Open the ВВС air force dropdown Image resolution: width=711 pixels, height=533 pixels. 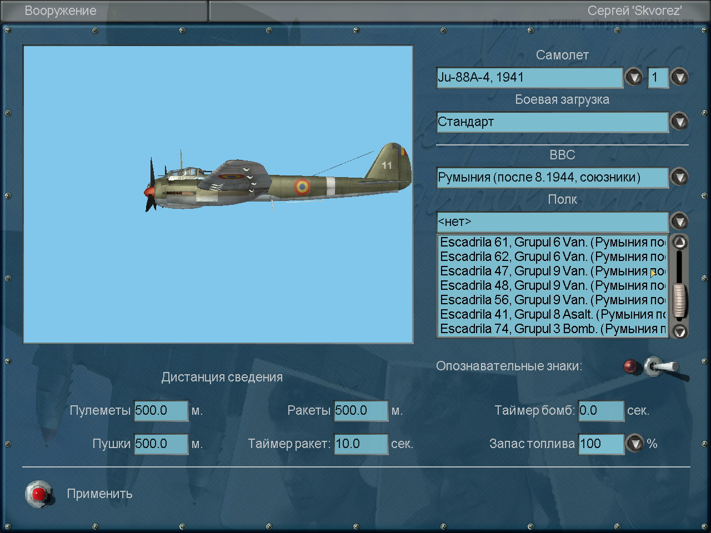(x=679, y=177)
